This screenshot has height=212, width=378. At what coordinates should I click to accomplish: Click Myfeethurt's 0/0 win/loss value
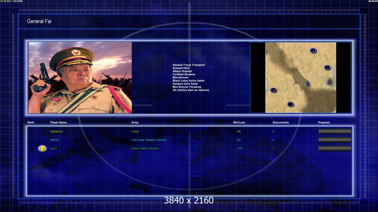point(239,131)
